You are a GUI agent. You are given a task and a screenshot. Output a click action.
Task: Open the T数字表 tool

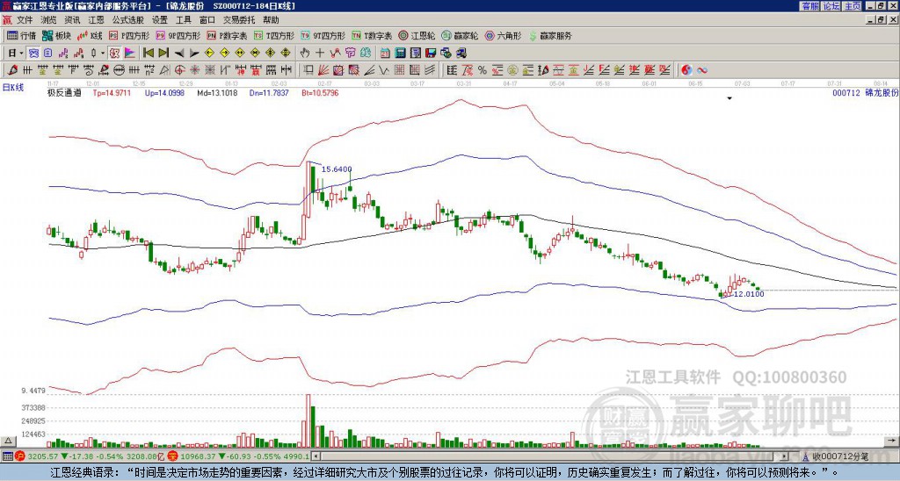pyautogui.click(x=372, y=35)
